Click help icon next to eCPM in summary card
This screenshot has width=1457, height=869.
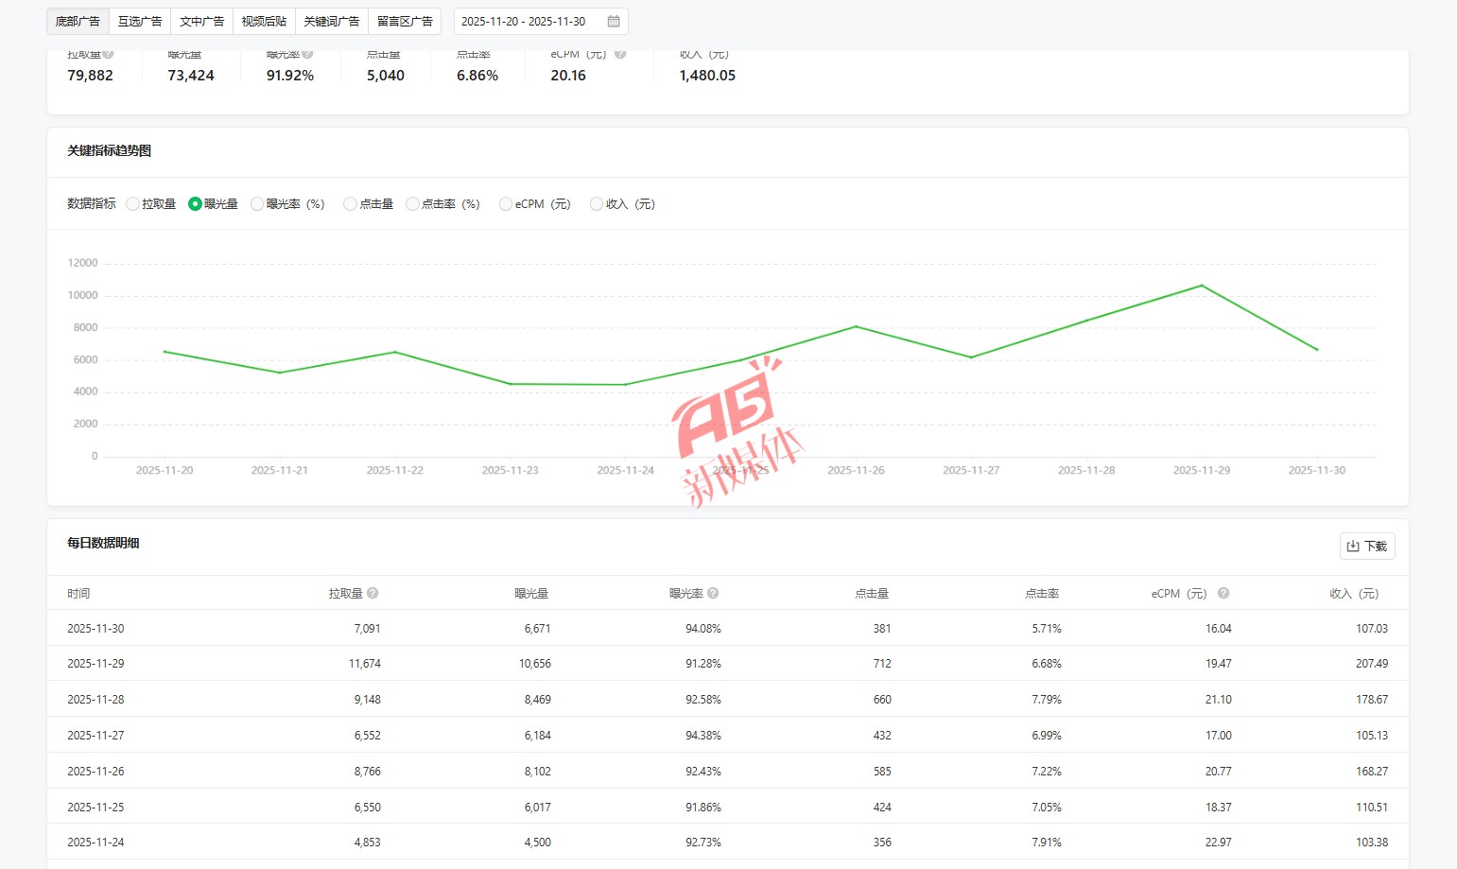620,55
